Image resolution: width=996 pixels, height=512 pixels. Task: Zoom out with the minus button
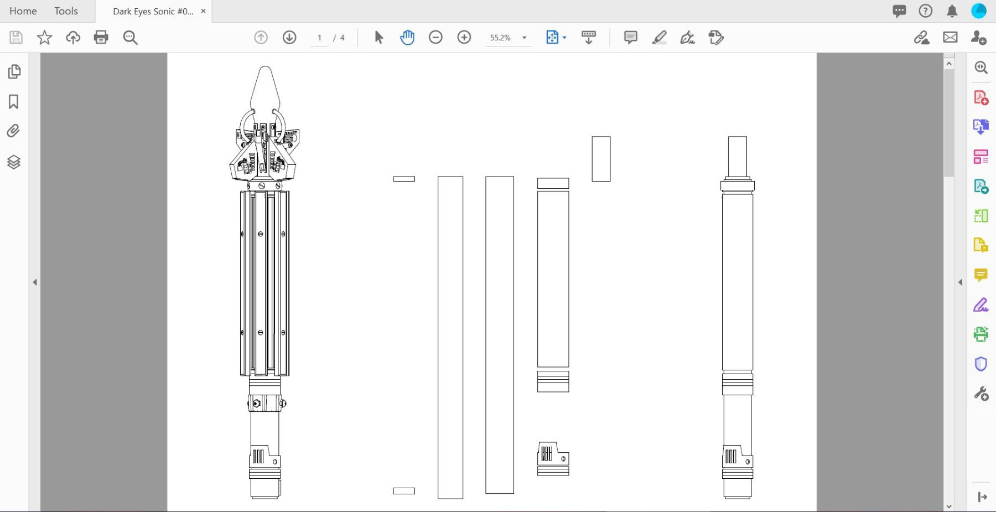435,38
